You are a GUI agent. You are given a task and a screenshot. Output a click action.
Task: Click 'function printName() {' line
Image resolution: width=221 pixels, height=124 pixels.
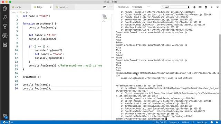[39, 24]
